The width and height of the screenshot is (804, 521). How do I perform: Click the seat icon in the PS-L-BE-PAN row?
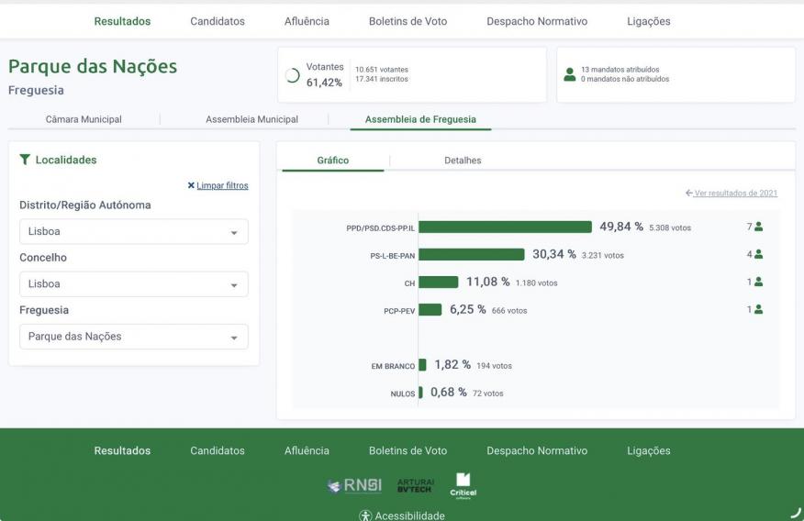758,254
